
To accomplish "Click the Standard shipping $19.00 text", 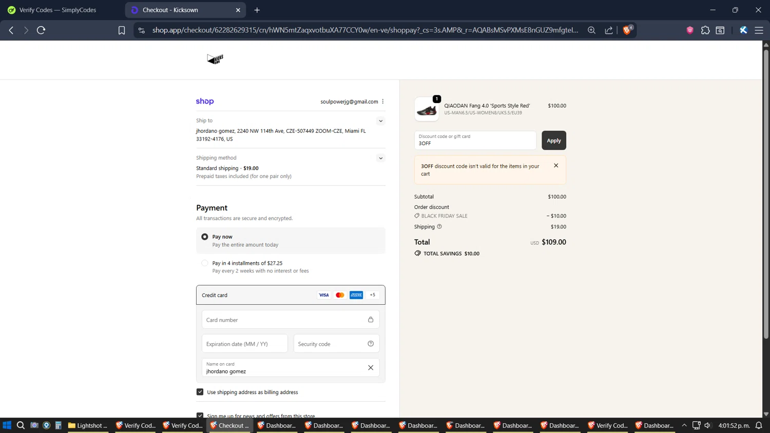I will (227, 168).
